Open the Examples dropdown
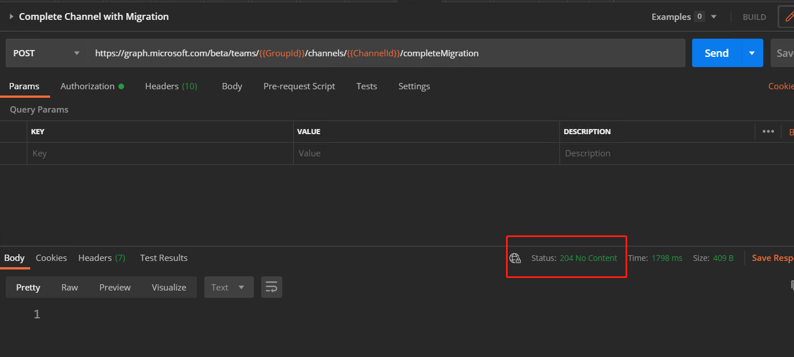Viewport: 794px width, 357px height. pos(713,16)
